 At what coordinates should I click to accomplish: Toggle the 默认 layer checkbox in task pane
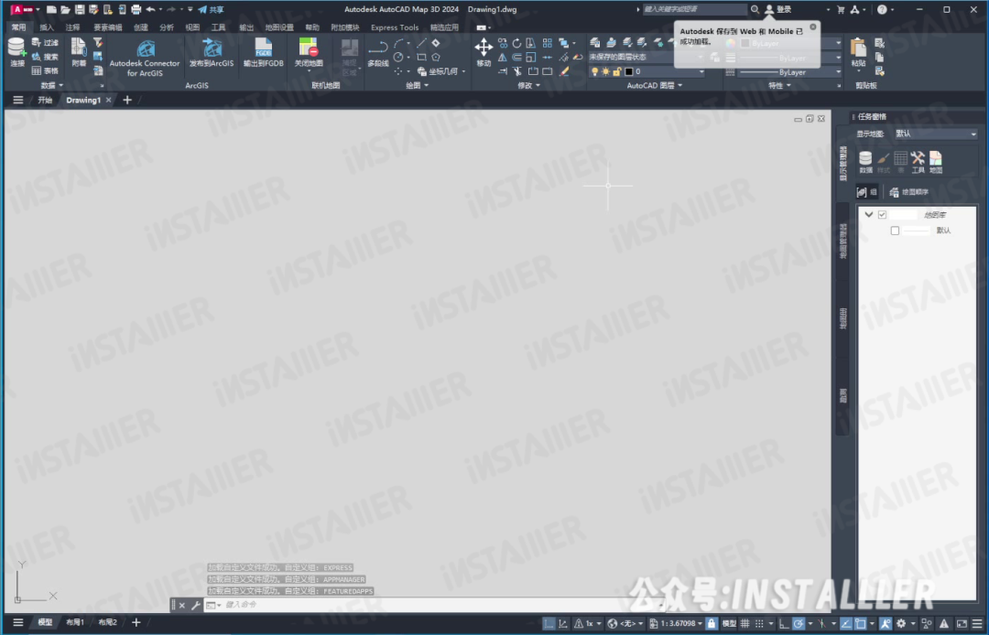click(895, 231)
